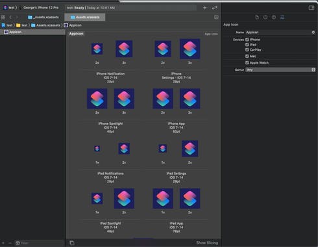Viewport: 318px width, 247px height.
Task: Show the File inspector
Action: [257, 18]
